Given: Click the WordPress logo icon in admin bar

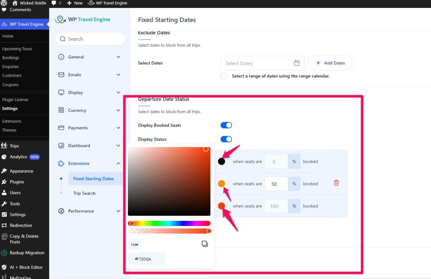Looking at the screenshot, I should tap(3, 3).
